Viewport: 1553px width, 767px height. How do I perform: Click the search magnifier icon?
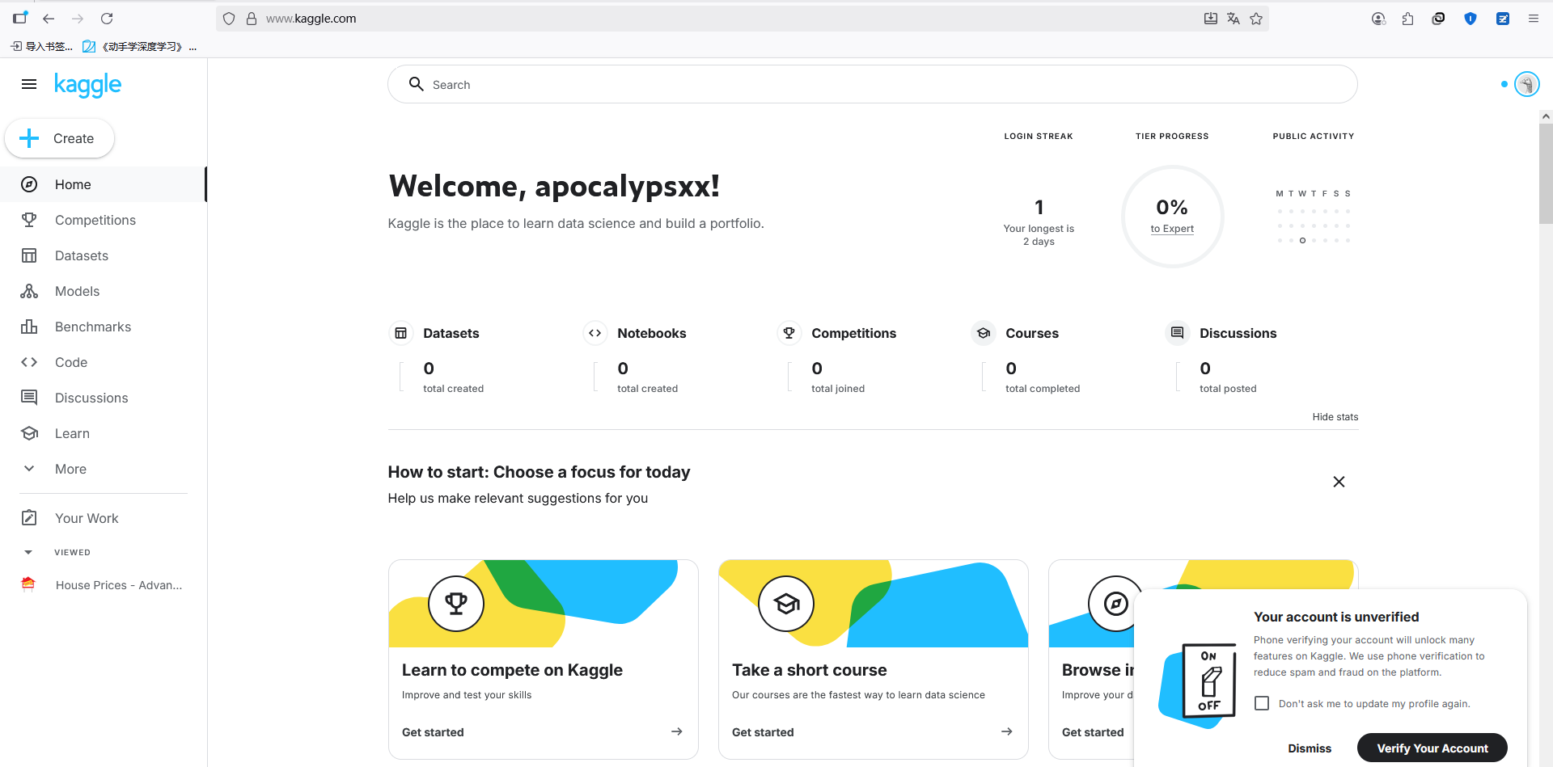[417, 84]
